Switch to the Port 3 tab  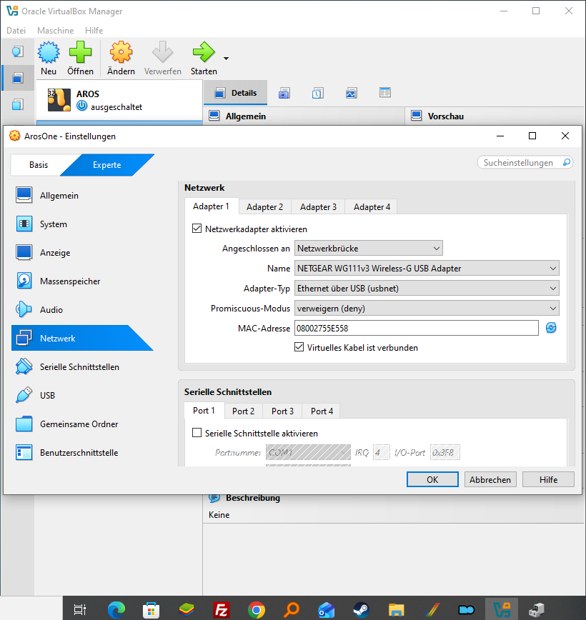(x=282, y=411)
